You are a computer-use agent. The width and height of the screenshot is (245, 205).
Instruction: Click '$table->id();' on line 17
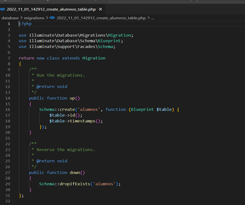tap(66, 115)
